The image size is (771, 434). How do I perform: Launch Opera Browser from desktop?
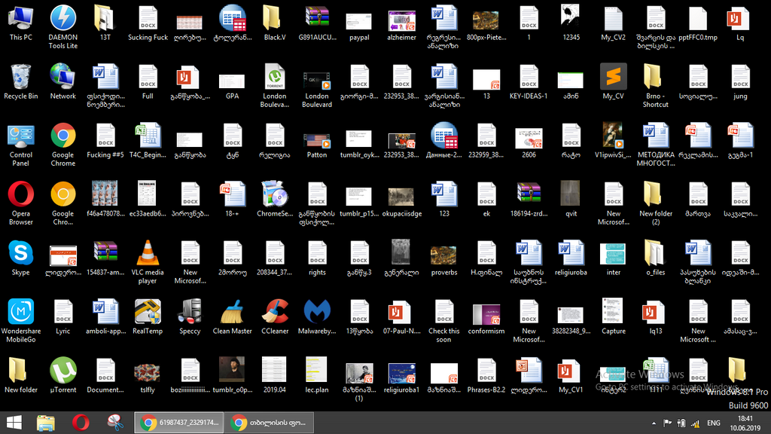20,203
